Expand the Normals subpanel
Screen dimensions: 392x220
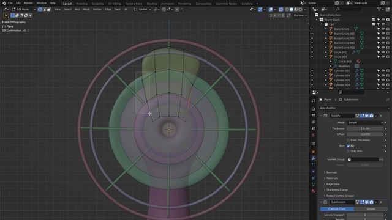pyautogui.click(x=332, y=172)
